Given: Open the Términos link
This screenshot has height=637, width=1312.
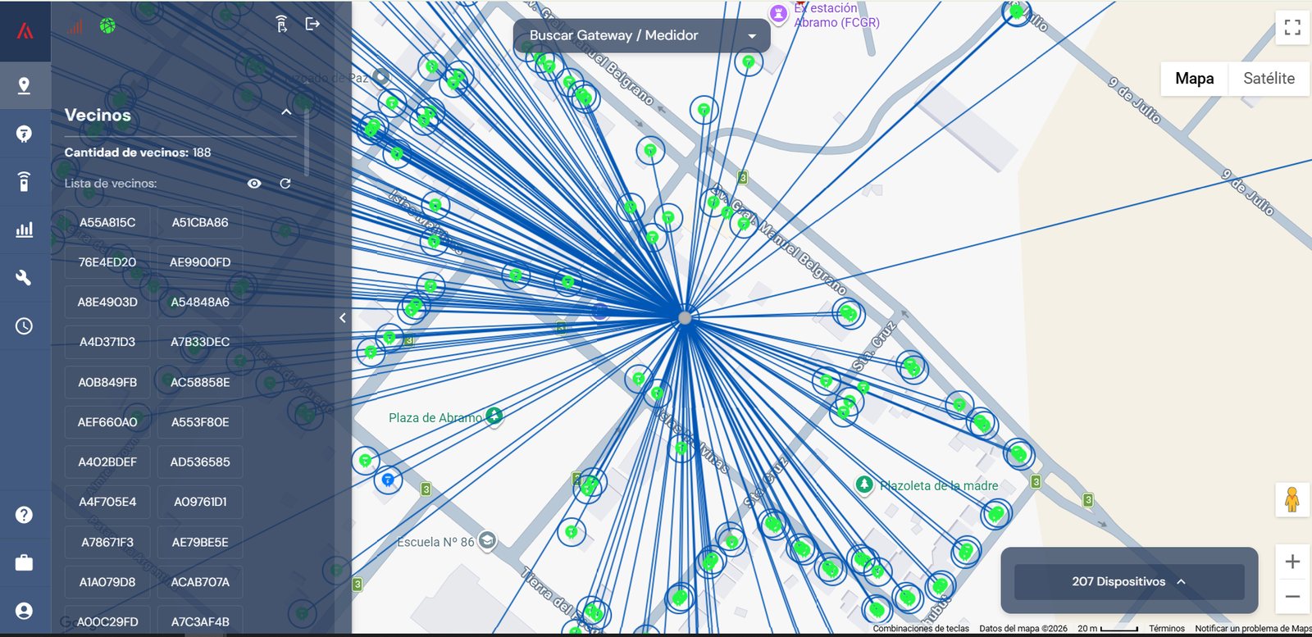Looking at the screenshot, I should click(1167, 629).
